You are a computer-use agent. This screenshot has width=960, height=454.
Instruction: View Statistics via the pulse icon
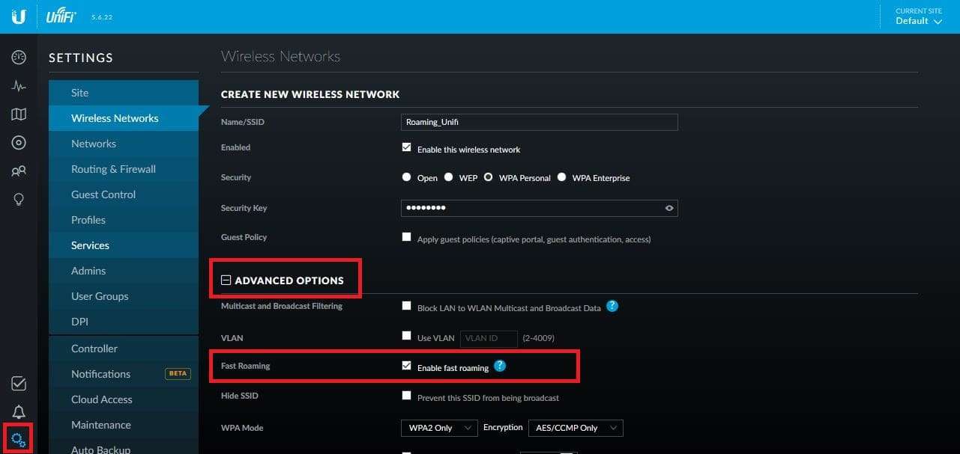18,85
